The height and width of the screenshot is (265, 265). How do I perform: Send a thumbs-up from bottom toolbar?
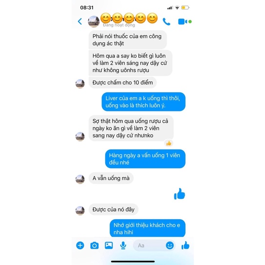pyautogui.click(x=186, y=245)
